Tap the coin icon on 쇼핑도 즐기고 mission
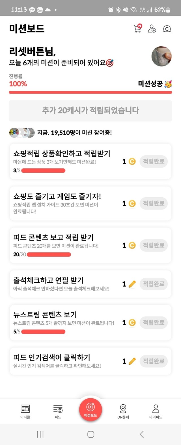 132,203
